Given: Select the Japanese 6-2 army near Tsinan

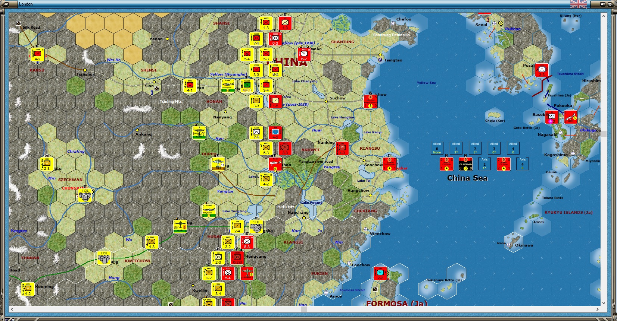Looking at the screenshot, I should tap(304, 54).
